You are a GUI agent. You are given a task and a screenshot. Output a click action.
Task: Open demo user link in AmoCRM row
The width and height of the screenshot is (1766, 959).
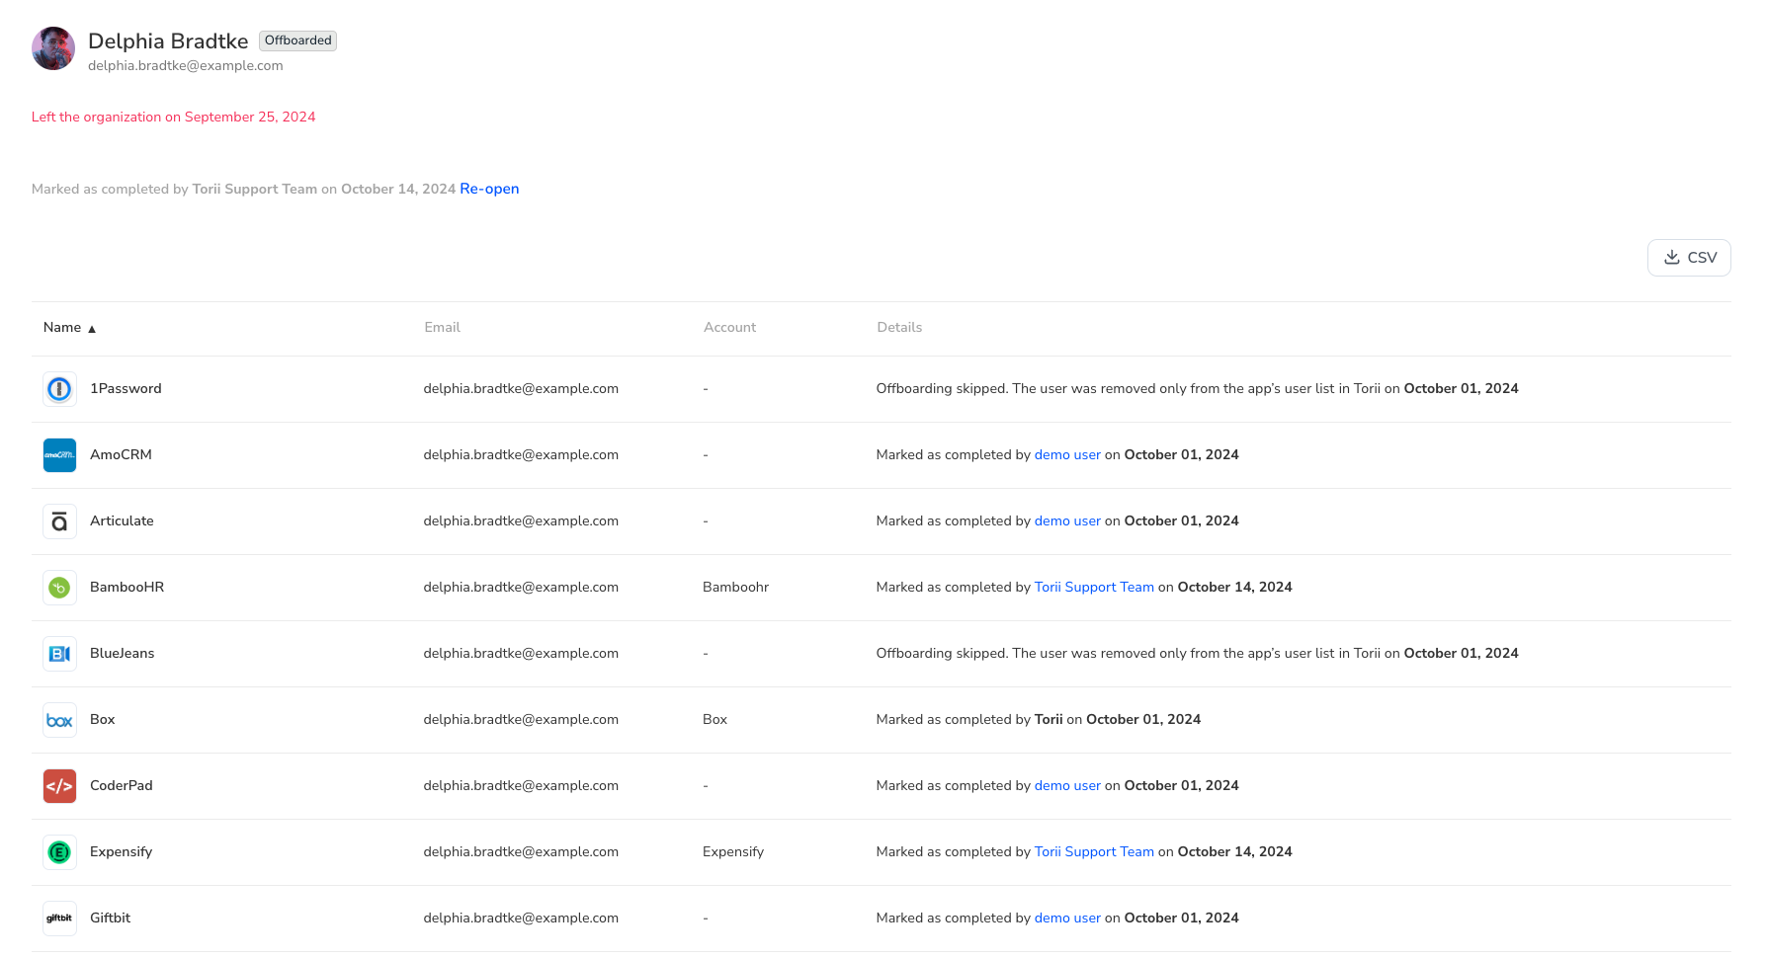click(1067, 455)
